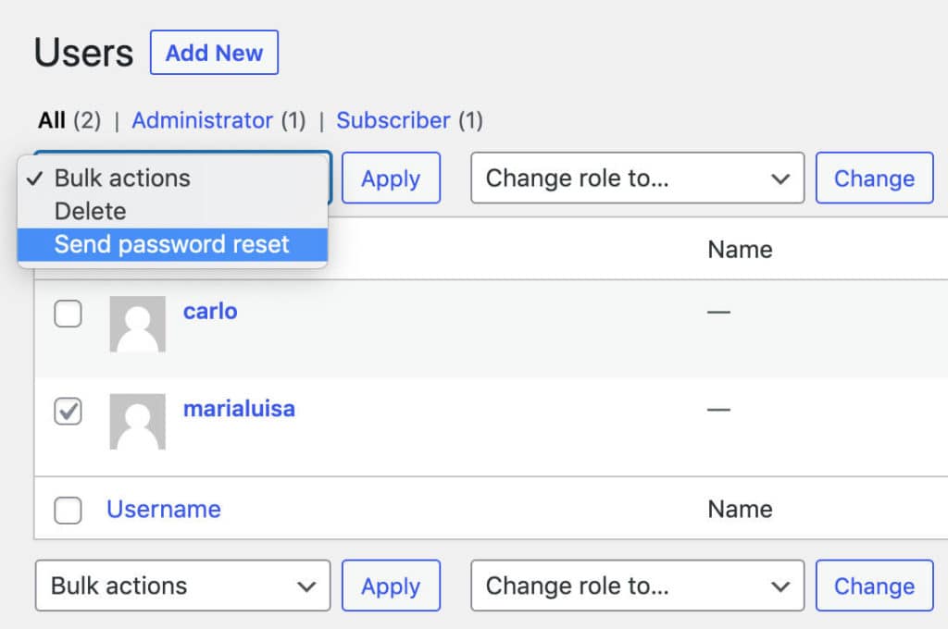Open the top Change role to dropdown arrow
The image size is (948, 629).
(x=782, y=178)
